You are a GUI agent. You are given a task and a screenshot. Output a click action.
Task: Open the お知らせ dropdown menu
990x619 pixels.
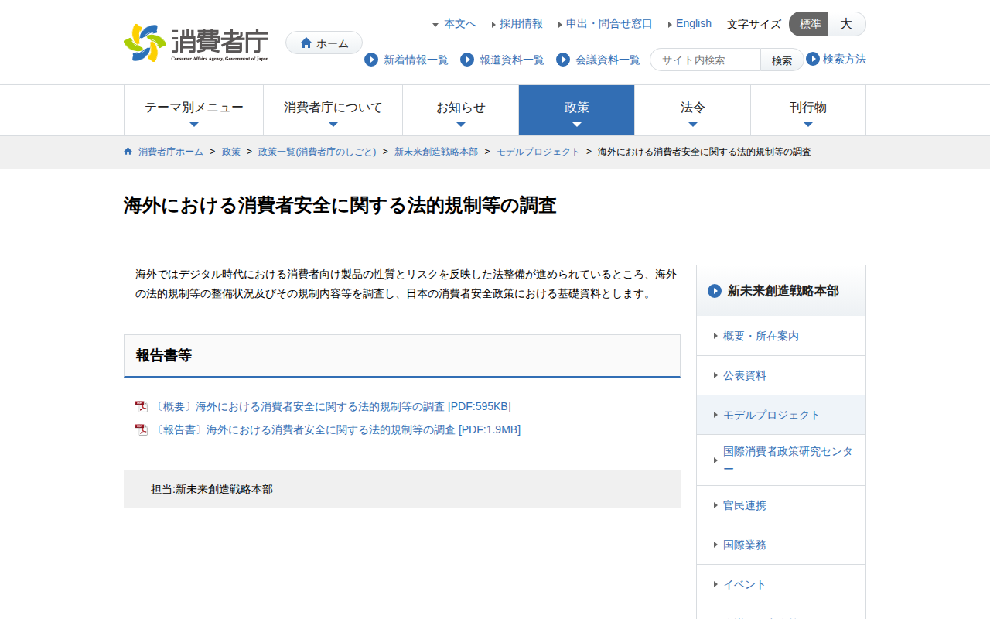(460, 111)
